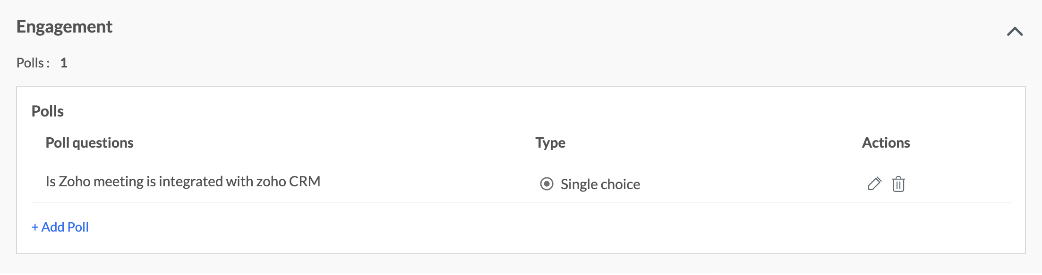The image size is (1042, 275).
Task: Click the Polls panel title
Action: pos(47,111)
